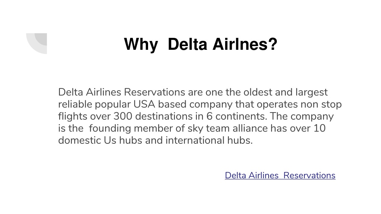
Task: Click the question mark ending the title
Action: [x=272, y=44]
